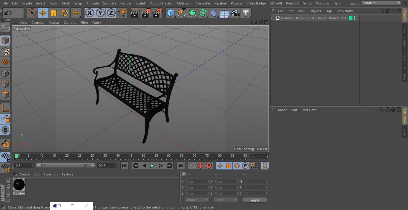Click the end frame 90 F field
The width and height of the screenshot is (408, 210).
click(107, 165)
